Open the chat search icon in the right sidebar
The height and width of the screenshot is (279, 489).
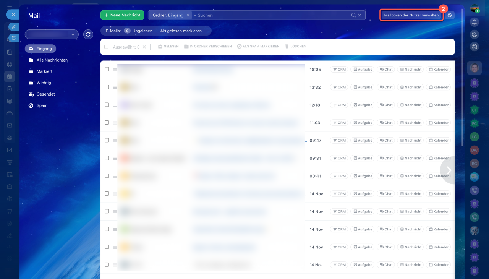[x=474, y=47]
